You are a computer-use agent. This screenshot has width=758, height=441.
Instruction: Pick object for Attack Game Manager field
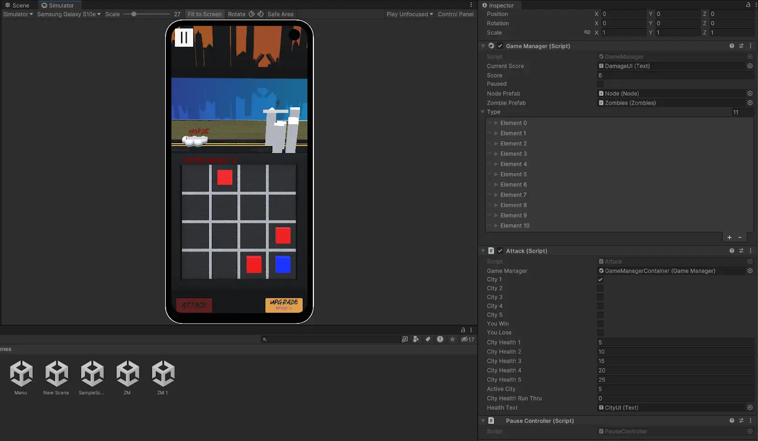(750, 271)
